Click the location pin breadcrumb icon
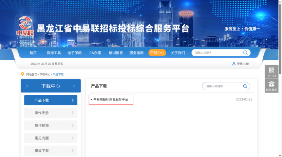Viewport: 282px width, 157px height. coord(23,74)
